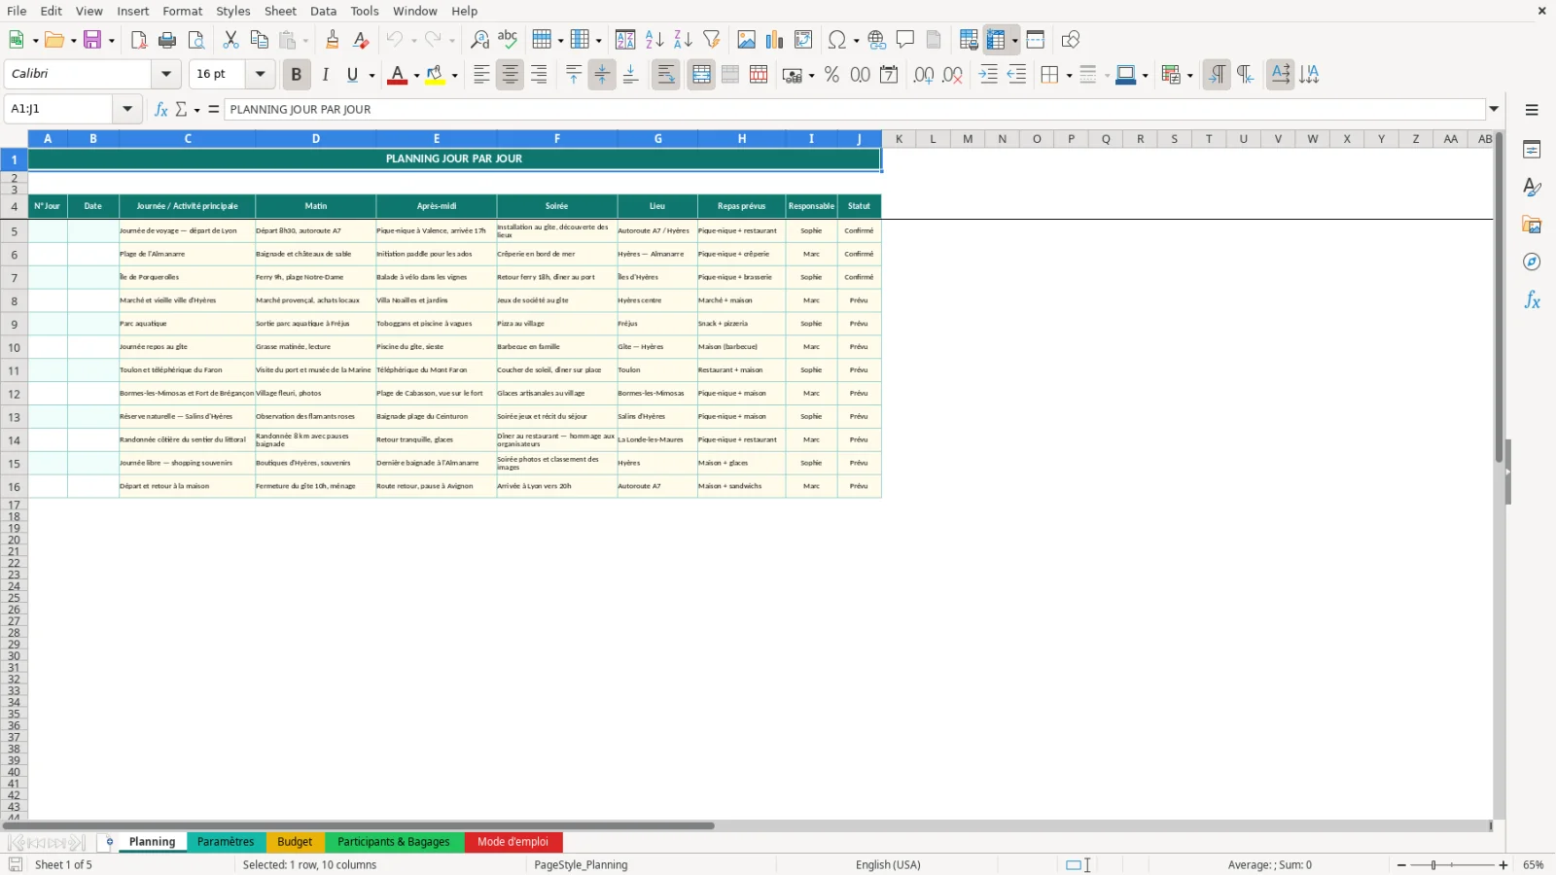Insert a pivot table

tap(803, 40)
